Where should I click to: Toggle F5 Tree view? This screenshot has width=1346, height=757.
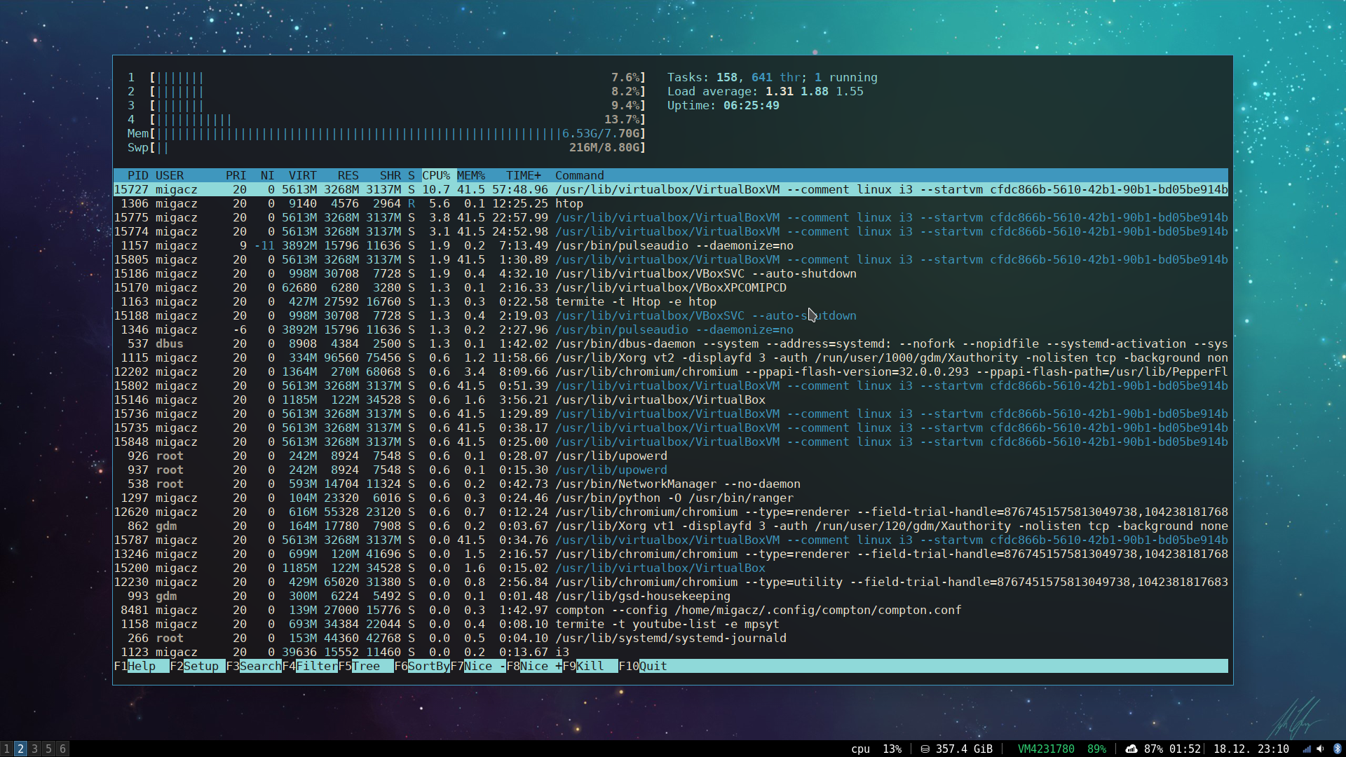click(x=365, y=666)
